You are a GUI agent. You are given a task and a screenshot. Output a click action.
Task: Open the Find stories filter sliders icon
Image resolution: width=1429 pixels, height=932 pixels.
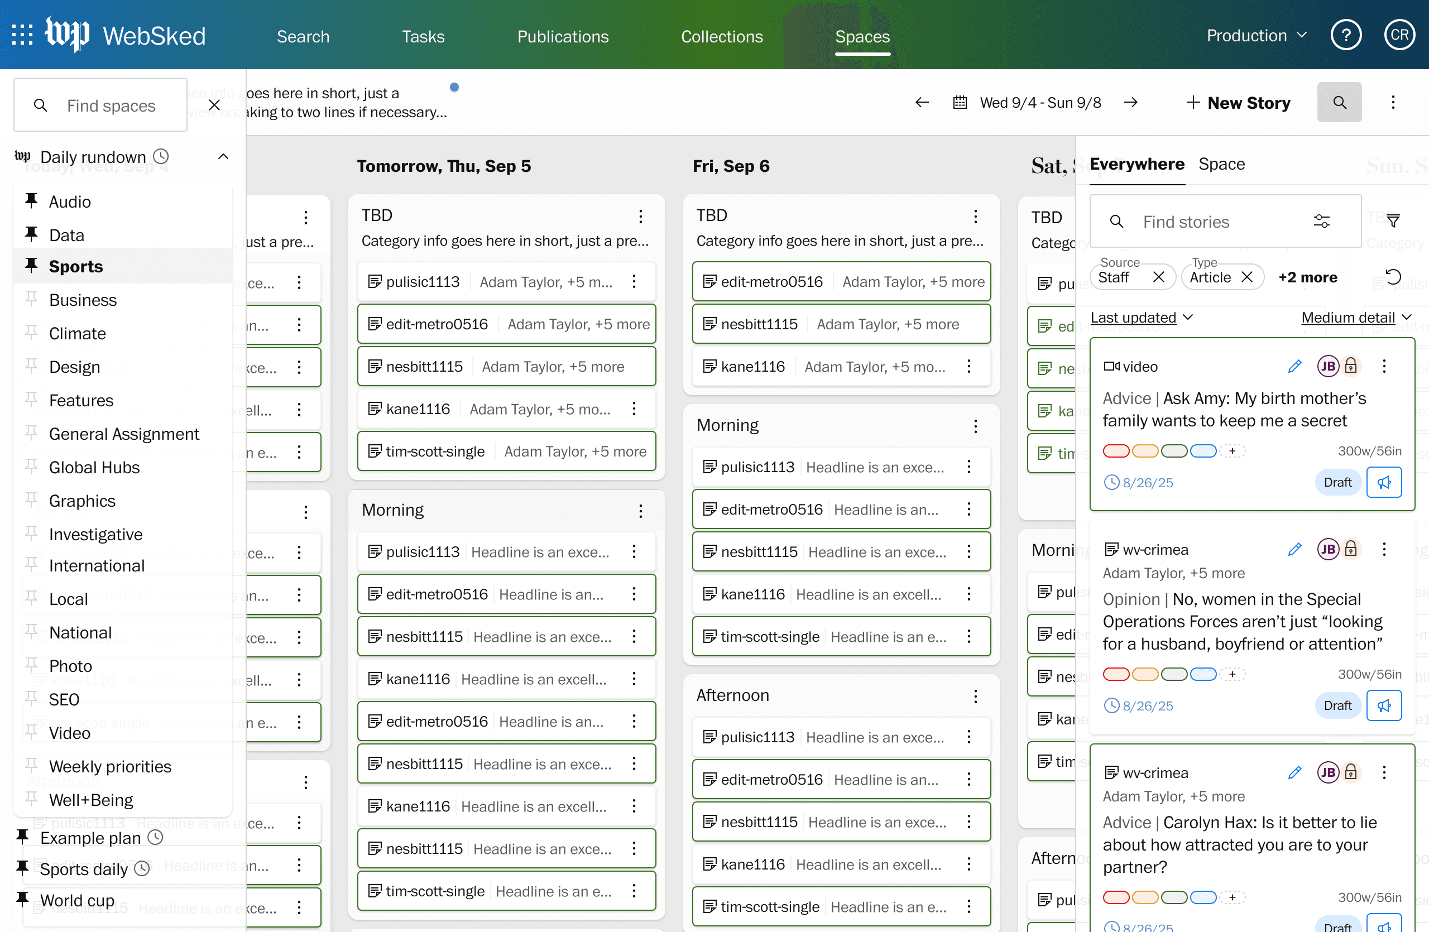click(1321, 222)
